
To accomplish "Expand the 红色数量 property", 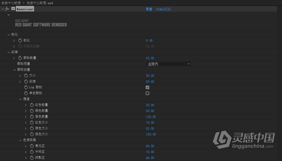I will (x=26, y=105).
